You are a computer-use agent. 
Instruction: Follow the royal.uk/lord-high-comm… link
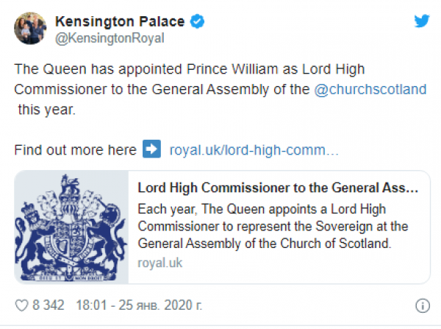pyautogui.click(x=254, y=150)
